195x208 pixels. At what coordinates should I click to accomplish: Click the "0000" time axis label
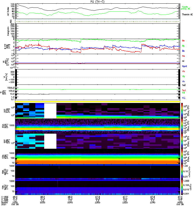point(180,203)
